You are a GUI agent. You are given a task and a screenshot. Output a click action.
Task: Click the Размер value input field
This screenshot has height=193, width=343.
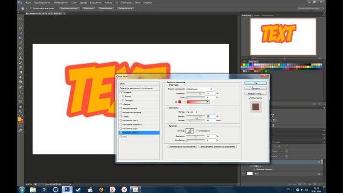coord(211,120)
